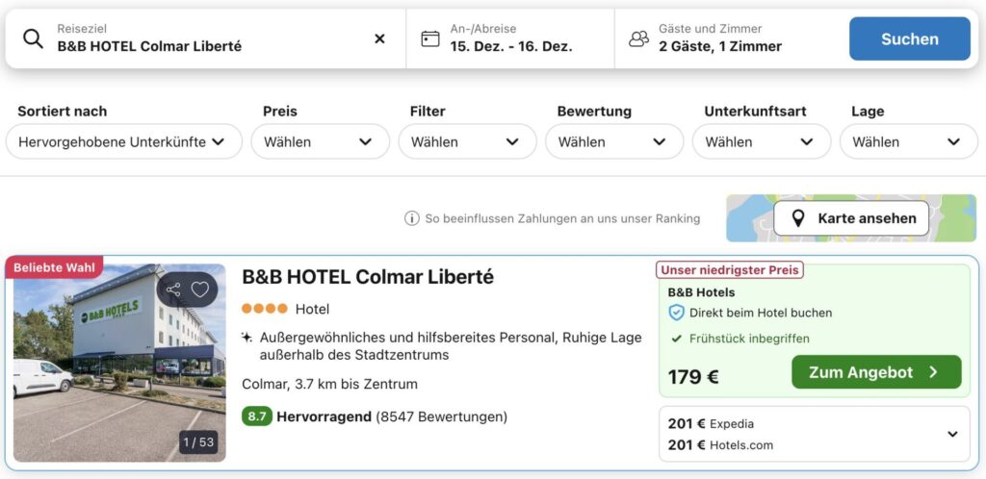Click the search magnifier icon
Viewport: 986px width, 479px height.
pos(33,38)
